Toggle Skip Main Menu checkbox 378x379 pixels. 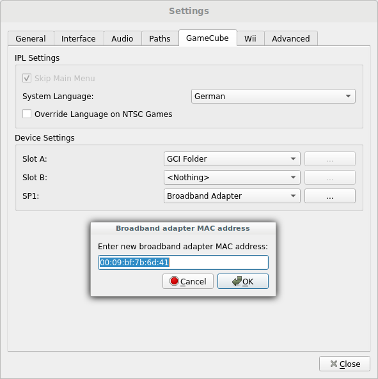tap(27, 78)
